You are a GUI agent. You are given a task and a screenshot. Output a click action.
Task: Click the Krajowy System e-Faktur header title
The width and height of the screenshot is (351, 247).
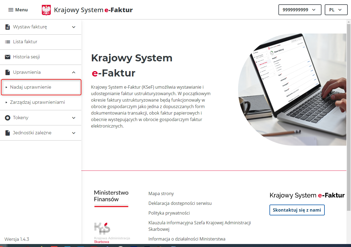[x=93, y=10]
